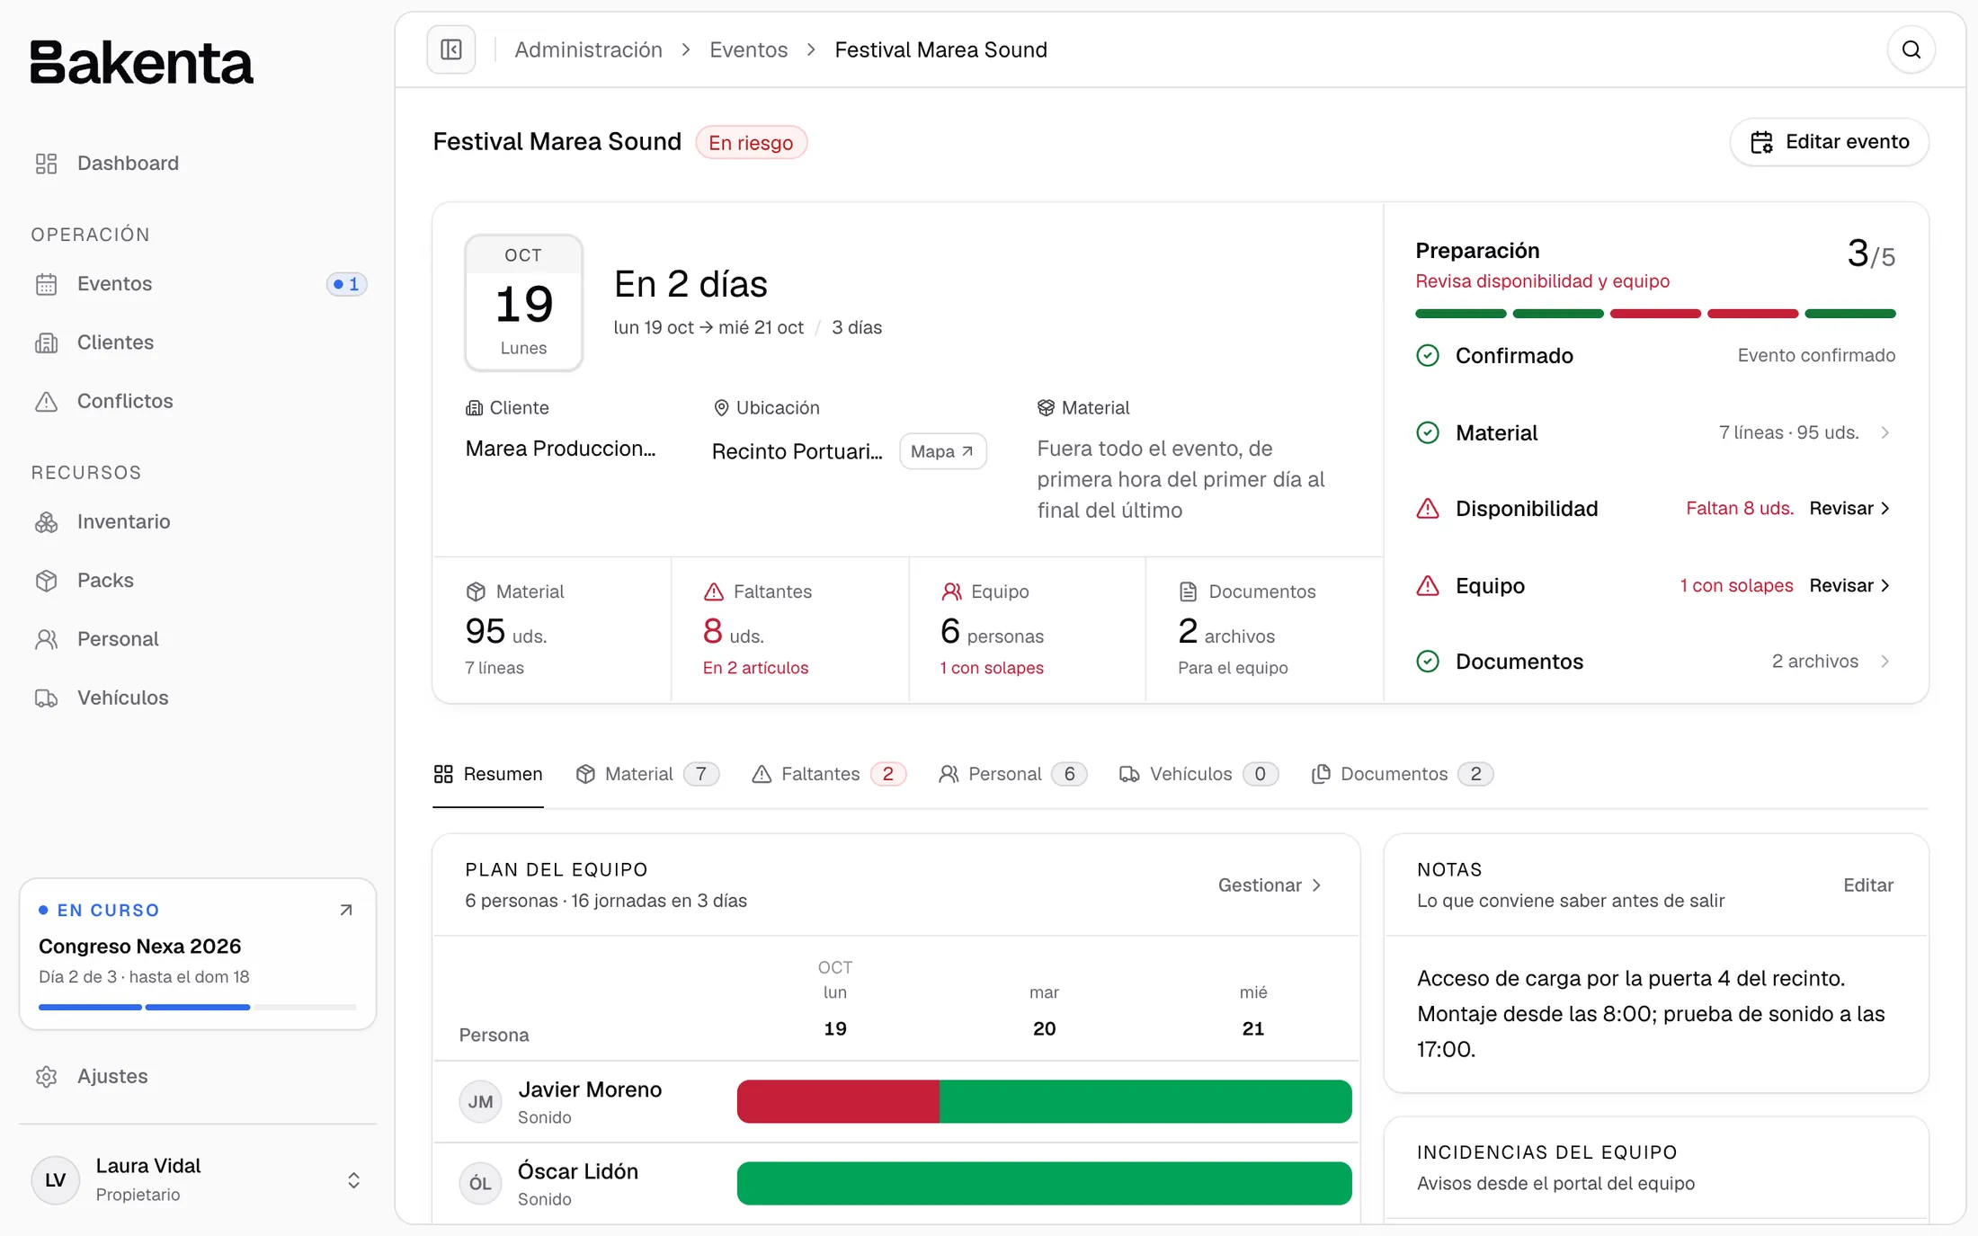Go to Eventos in the sidebar
This screenshot has width=1978, height=1236.
(x=196, y=284)
